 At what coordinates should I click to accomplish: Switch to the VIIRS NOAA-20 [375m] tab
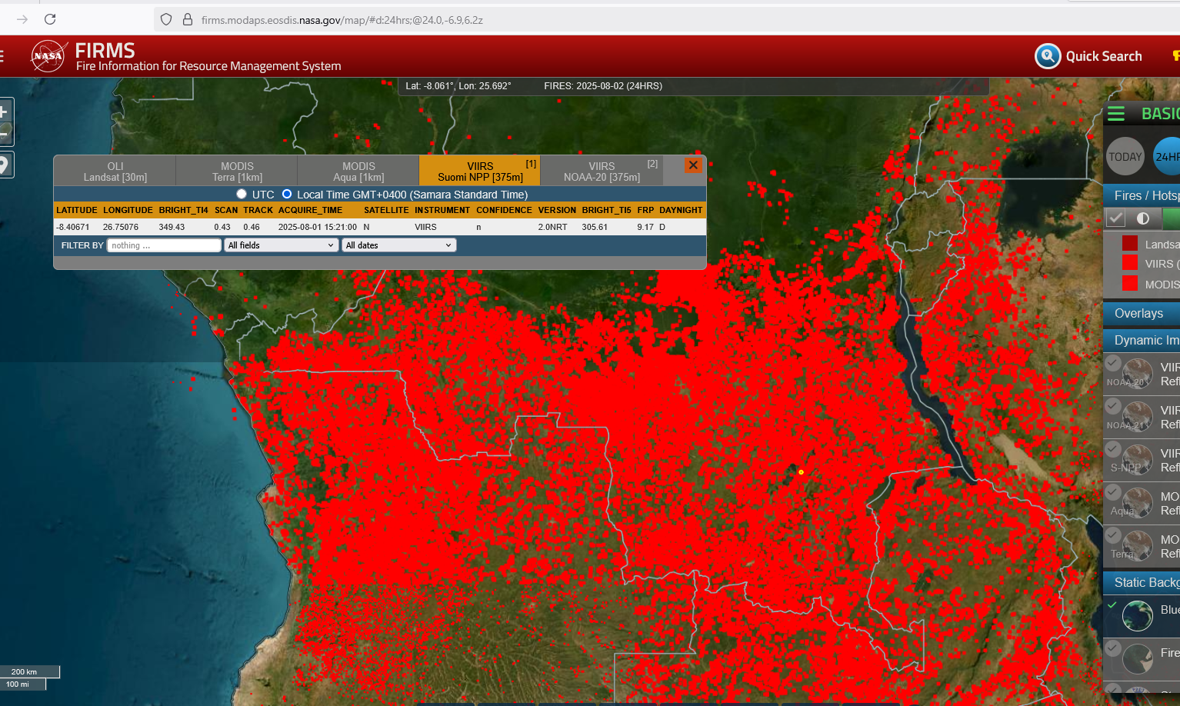point(602,172)
